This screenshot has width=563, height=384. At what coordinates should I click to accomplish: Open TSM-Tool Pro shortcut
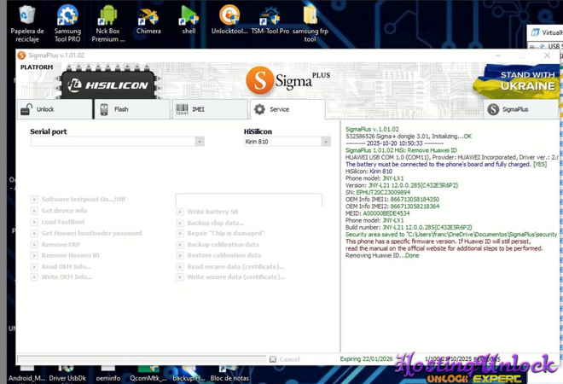click(x=270, y=17)
